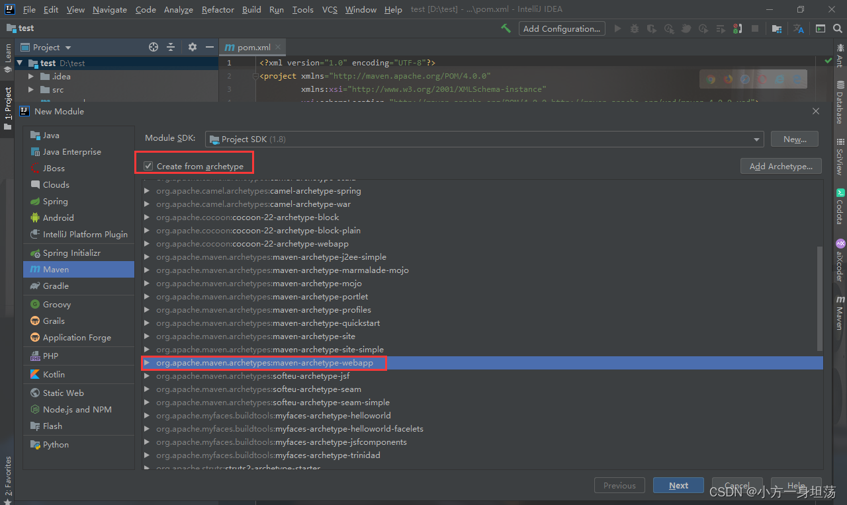Open in Opera browser icon in editor

click(762, 79)
